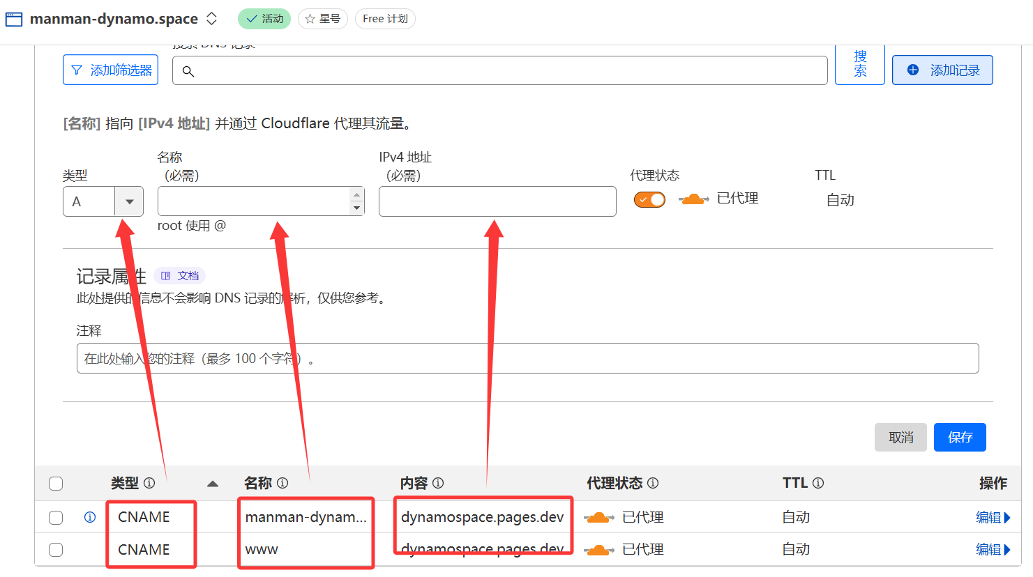Click the 保存 button
Viewport: 1033px width, 577px height.
[x=960, y=437]
